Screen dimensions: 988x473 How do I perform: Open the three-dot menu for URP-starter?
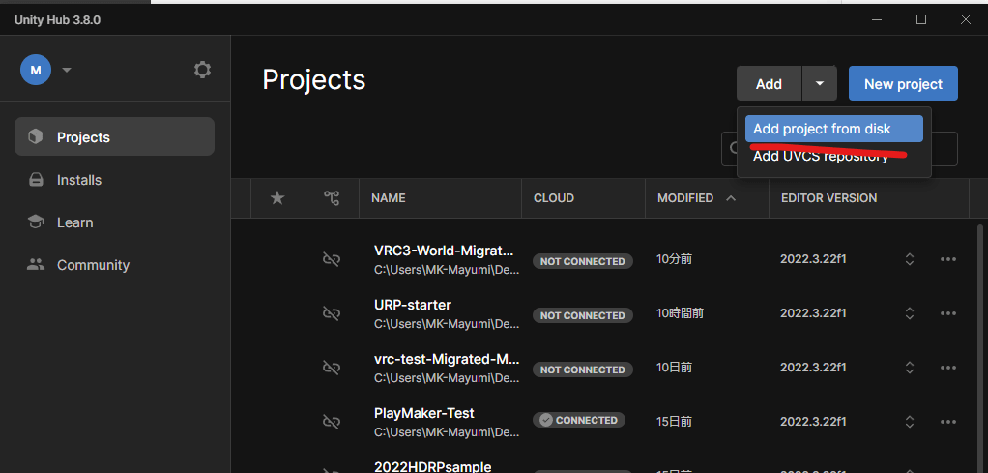click(947, 313)
